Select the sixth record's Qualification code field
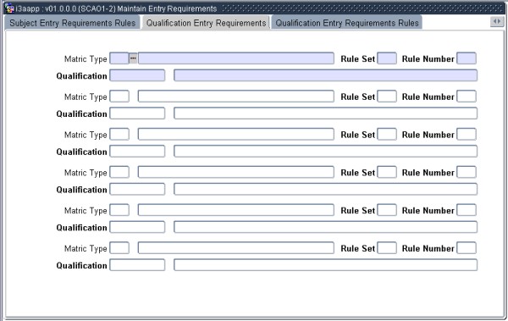The height and width of the screenshot is (321, 508). coord(137,265)
